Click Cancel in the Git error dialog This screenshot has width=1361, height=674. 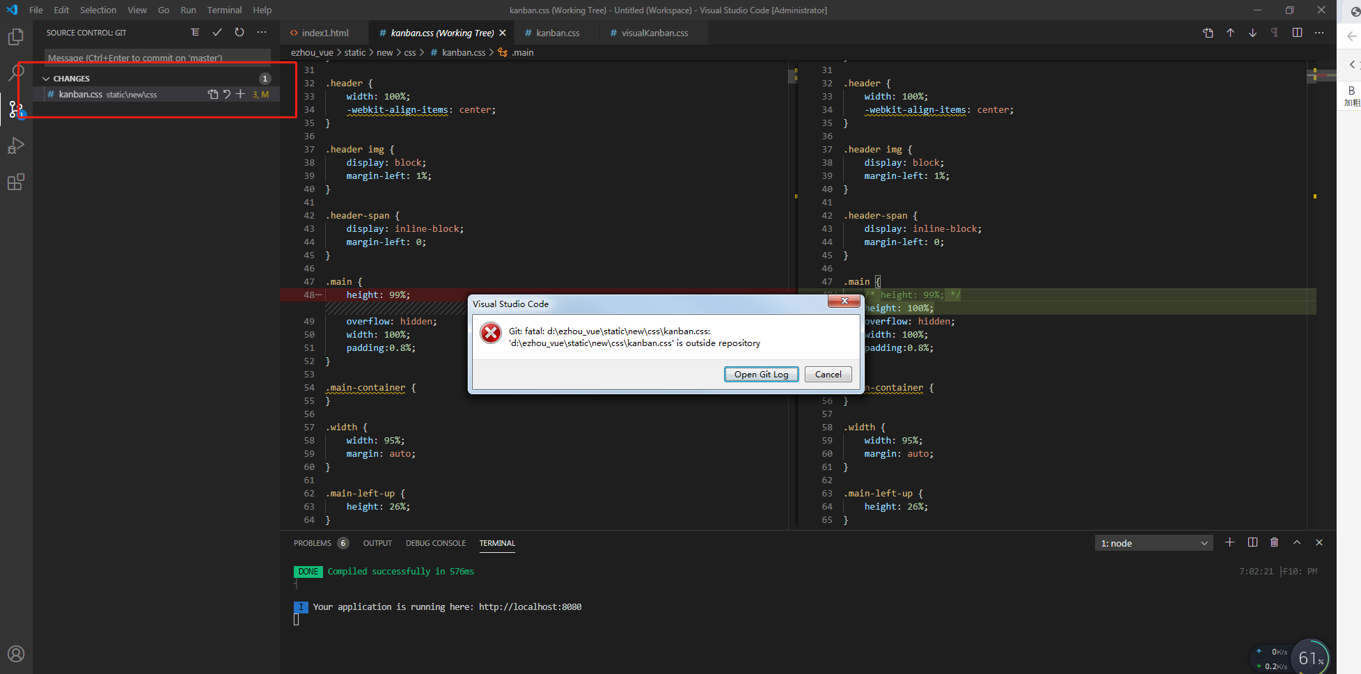point(828,374)
